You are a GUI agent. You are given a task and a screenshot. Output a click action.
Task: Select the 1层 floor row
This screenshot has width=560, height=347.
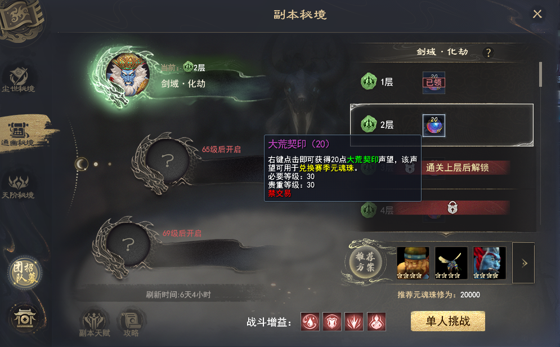pyautogui.click(x=443, y=82)
